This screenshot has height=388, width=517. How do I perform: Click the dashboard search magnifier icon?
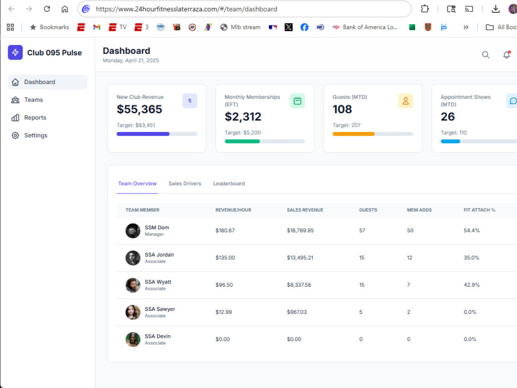click(x=485, y=55)
